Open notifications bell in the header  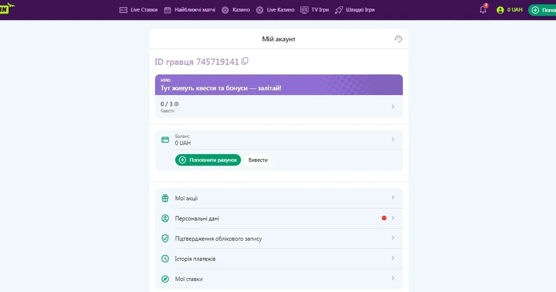coord(483,9)
